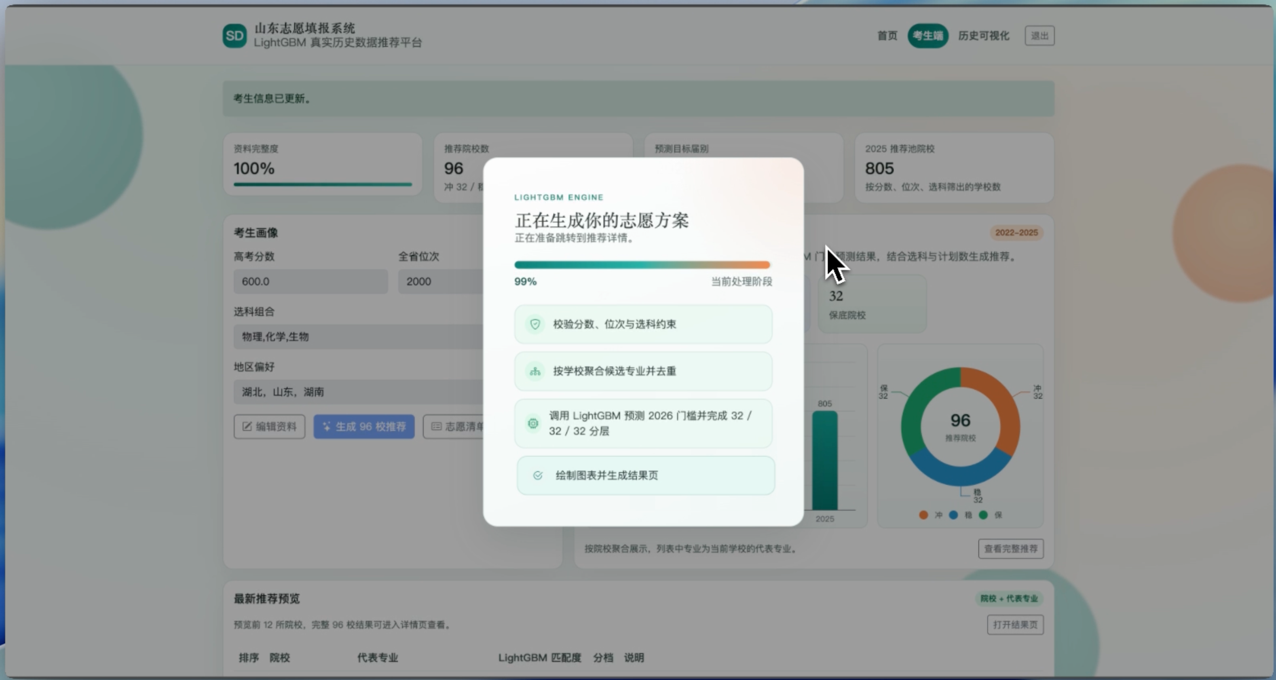Click the list icon on 志愿清单 button
1276x680 pixels.
pyautogui.click(x=436, y=427)
